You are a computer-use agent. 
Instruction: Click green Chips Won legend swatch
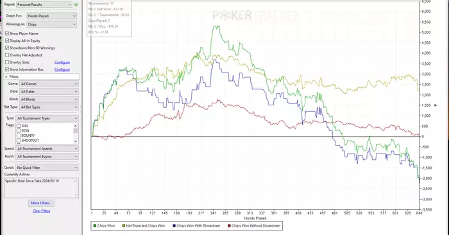[x=95, y=226]
